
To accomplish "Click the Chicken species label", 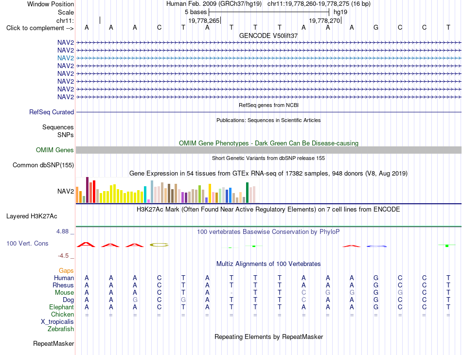I will click(62, 314).
